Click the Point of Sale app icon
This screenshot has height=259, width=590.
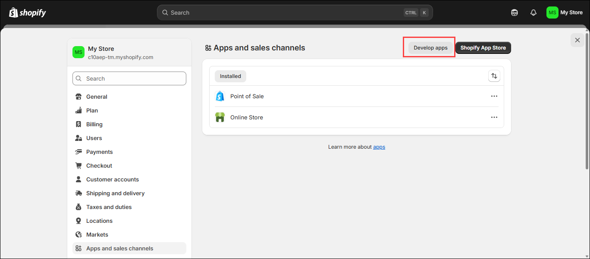pyautogui.click(x=220, y=96)
